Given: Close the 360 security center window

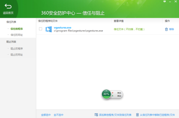Looking at the screenshot, I should click(x=176, y=2).
